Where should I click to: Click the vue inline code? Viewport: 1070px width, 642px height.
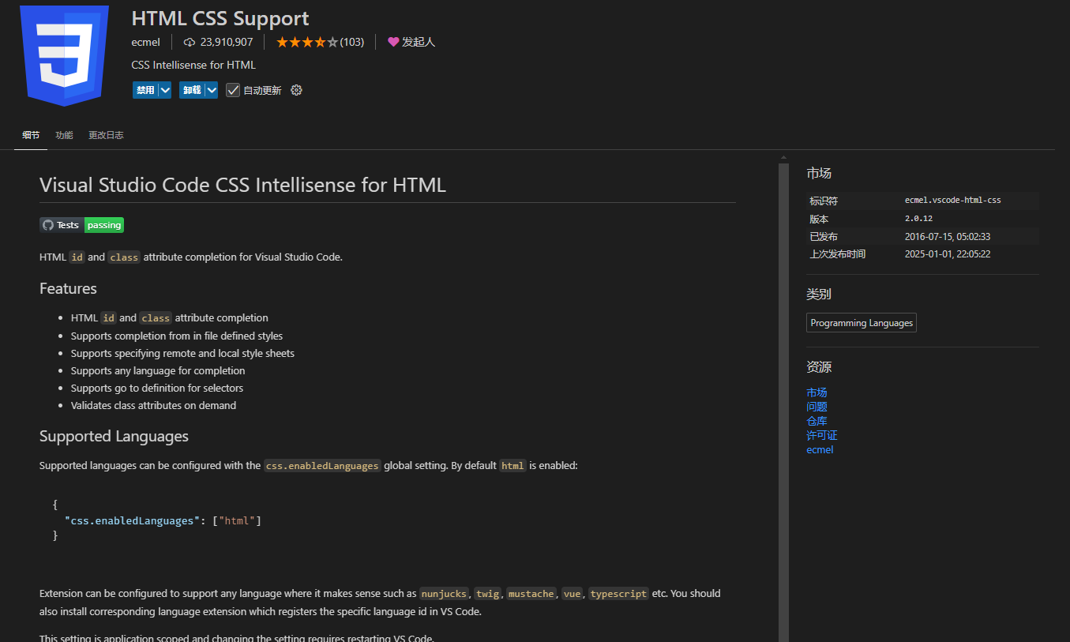pyautogui.click(x=572, y=594)
